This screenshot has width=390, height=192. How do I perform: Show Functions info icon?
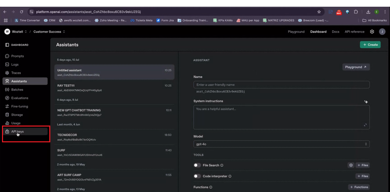(x=211, y=187)
